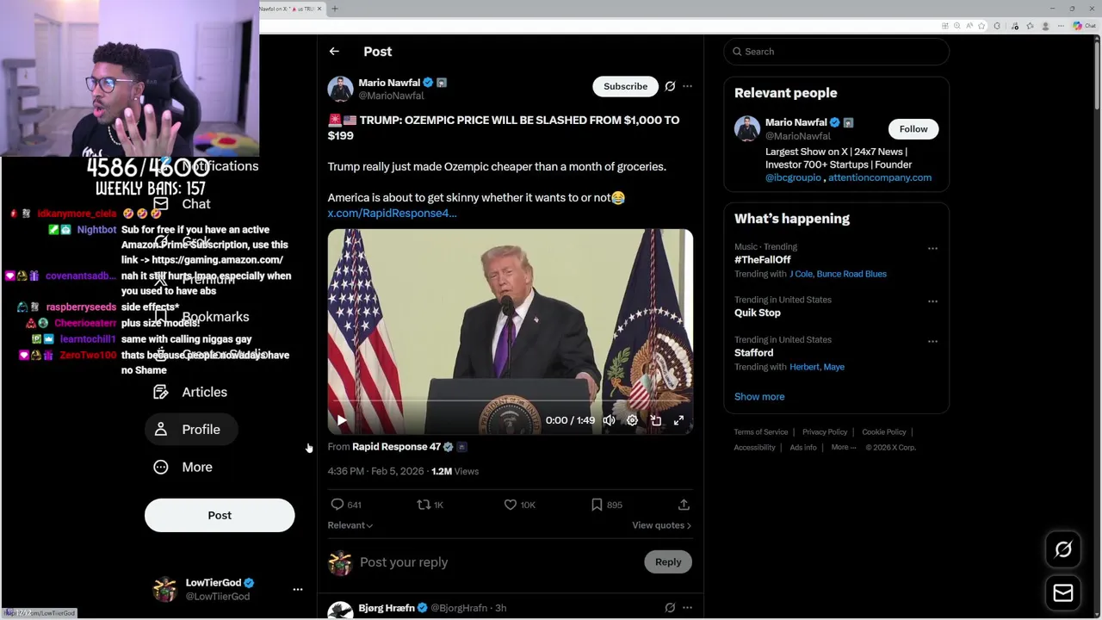Screen dimensions: 1102x620
Task: Open more options on Mario Nawfal's post
Action: pos(687,86)
